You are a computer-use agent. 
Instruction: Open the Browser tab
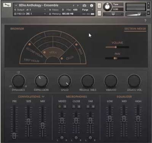coord(17,29)
